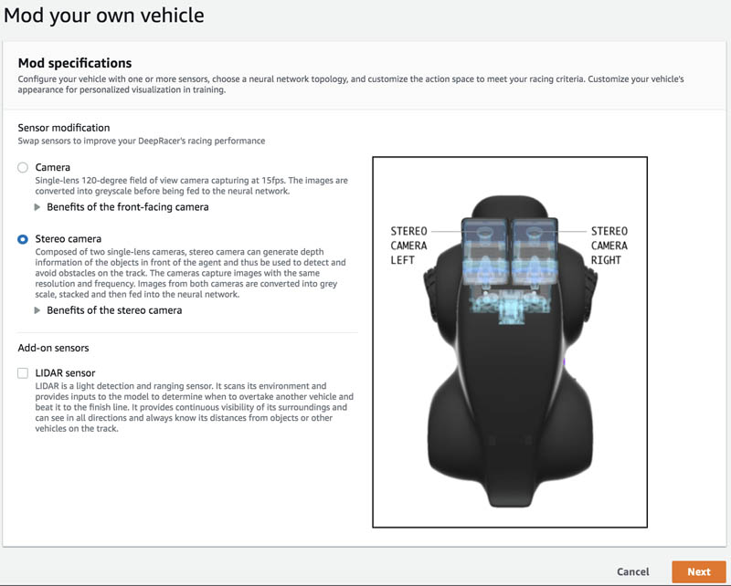Click the camera mount bracket on vehicle

510,305
